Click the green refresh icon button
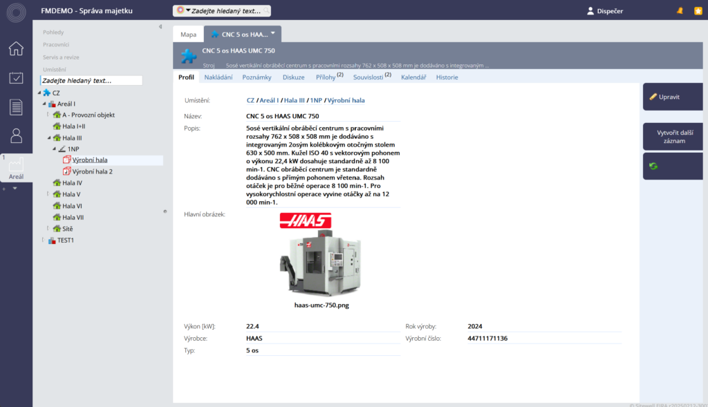 653,166
